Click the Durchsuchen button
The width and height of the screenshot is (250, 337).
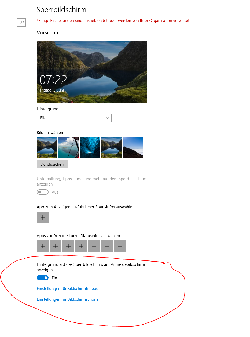tap(52, 164)
